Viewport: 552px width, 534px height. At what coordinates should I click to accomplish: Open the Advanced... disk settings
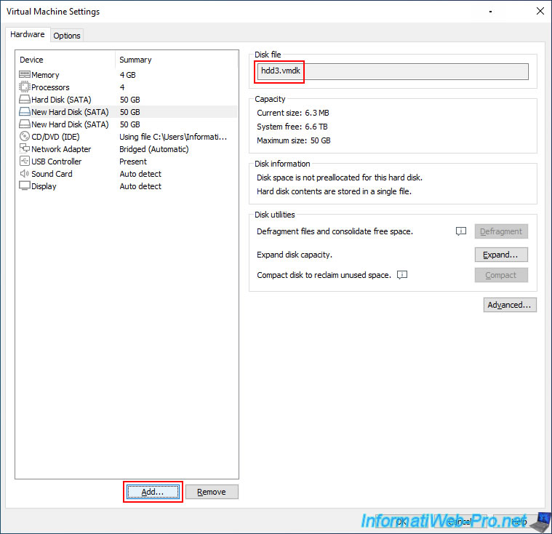pos(510,305)
